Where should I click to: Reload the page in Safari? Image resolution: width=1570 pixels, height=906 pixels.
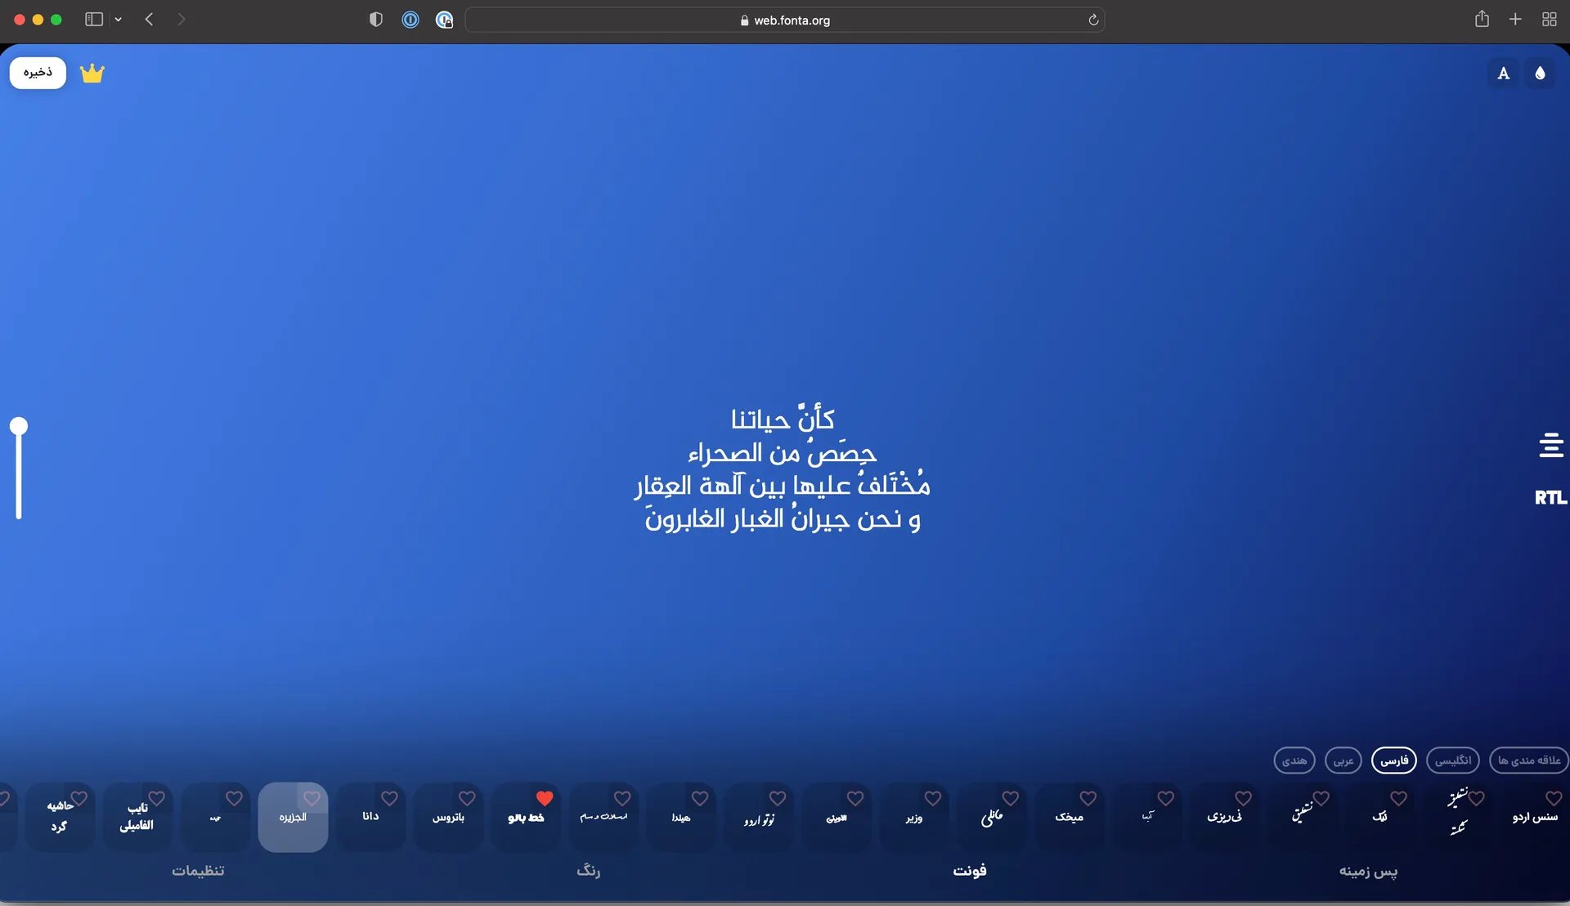click(x=1093, y=20)
